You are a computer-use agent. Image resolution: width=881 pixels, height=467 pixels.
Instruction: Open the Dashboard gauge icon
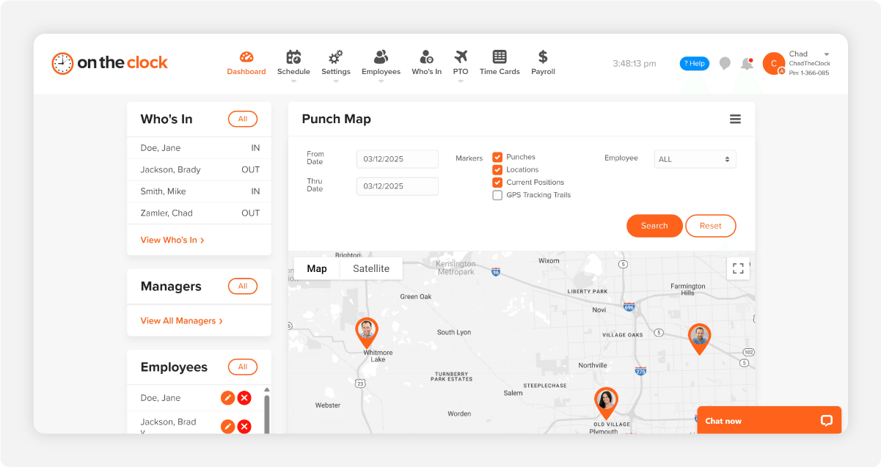pyautogui.click(x=246, y=57)
